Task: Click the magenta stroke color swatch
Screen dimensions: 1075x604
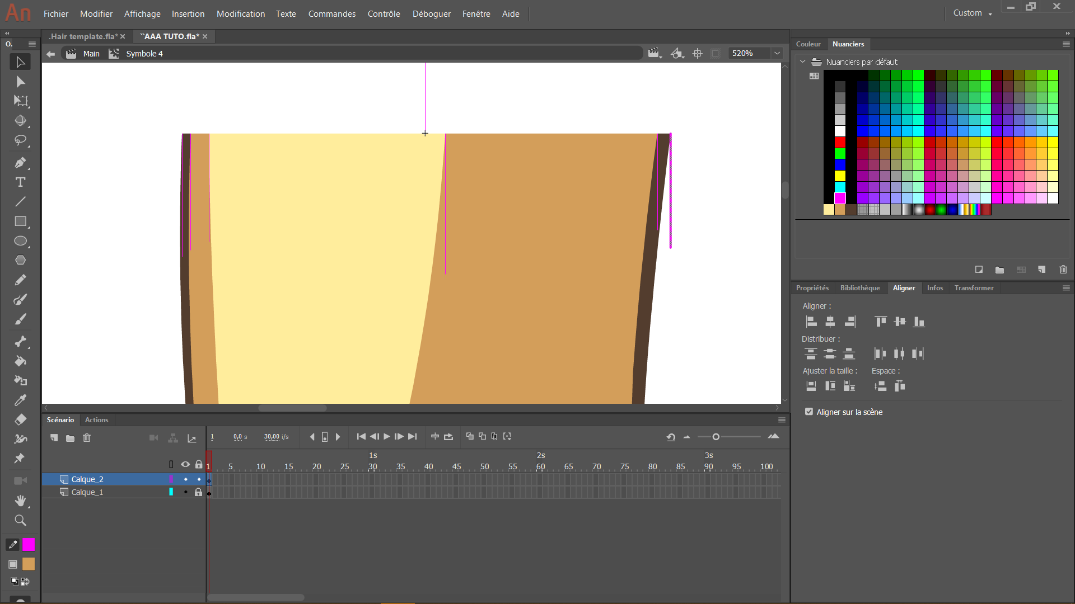Action: point(29,544)
